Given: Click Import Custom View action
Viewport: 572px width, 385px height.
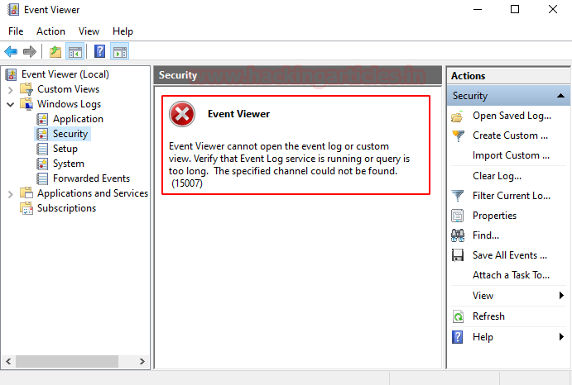Looking at the screenshot, I should pos(511,155).
